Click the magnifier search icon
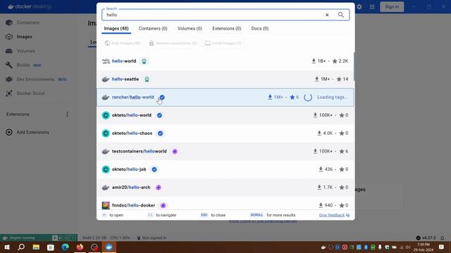Viewport: 451px width, 253px height. [341, 15]
